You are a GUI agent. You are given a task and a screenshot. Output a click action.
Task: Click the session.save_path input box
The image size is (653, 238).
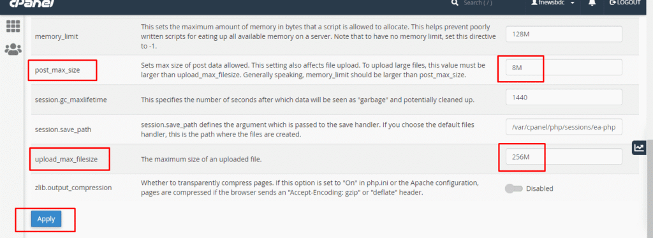coord(564,127)
